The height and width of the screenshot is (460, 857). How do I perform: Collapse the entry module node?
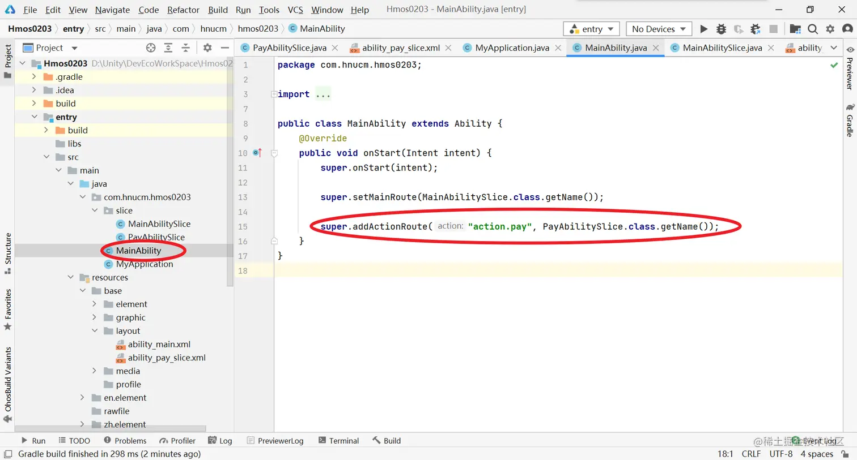pyautogui.click(x=34, y=117)
